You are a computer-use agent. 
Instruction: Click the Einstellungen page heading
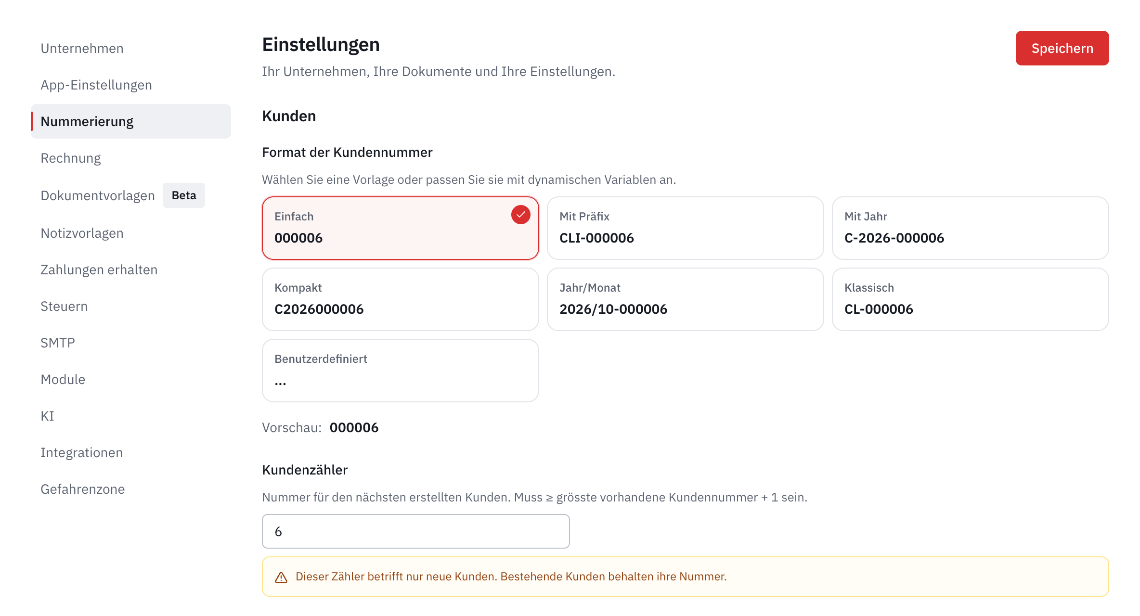(x=321, y=44)
